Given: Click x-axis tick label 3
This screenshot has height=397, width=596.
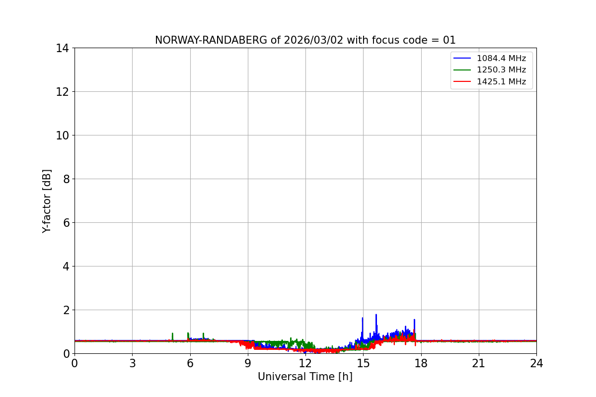Looking at the screenshot, I should click(x=132, y=363).
